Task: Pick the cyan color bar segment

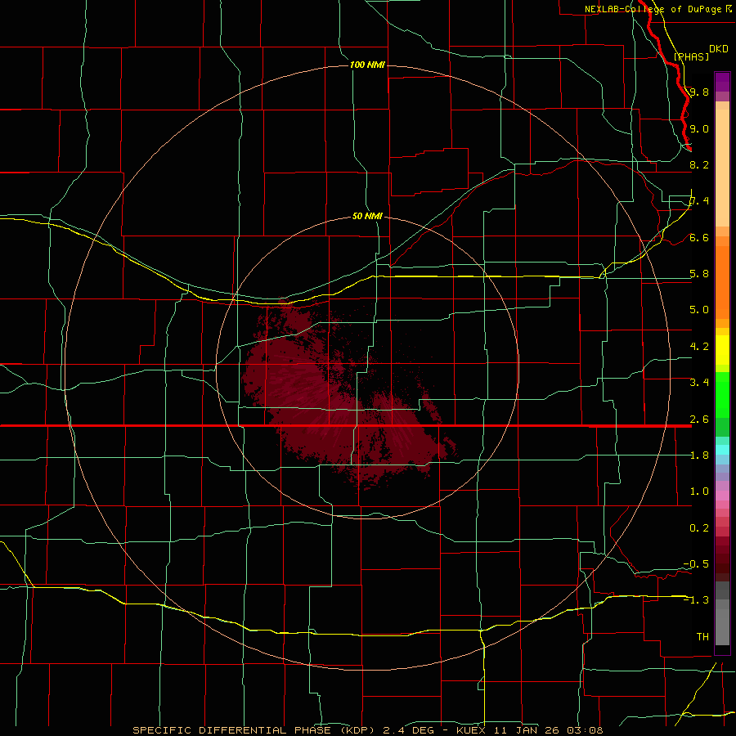Action: pos(722,450)
